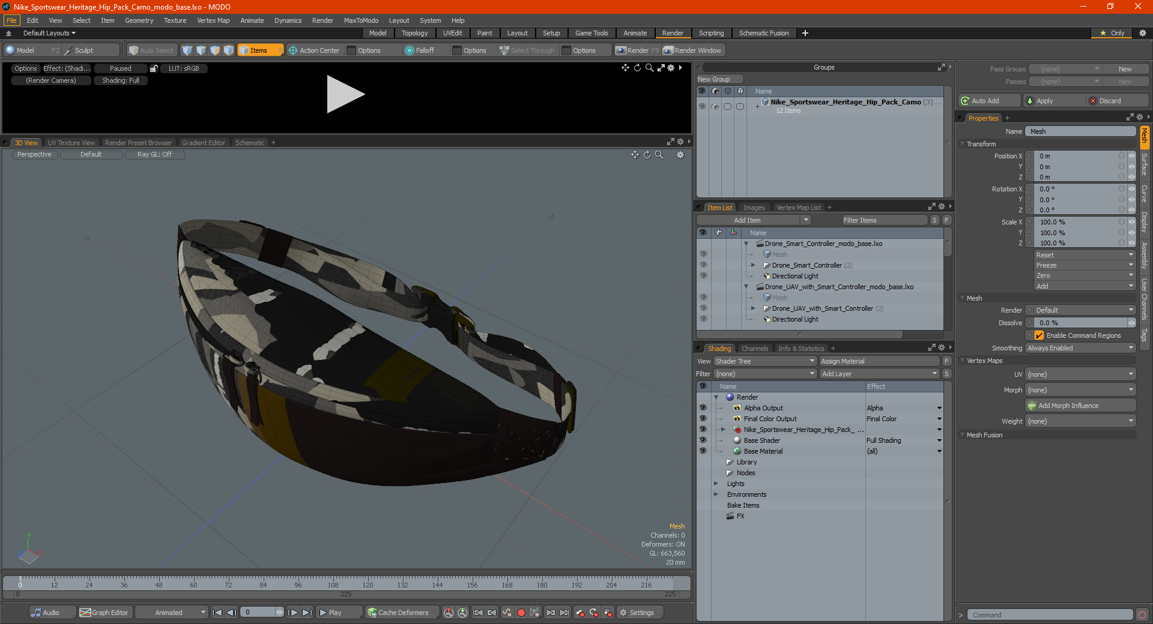Open the Geometry menu
Viewport: 1153px width, 624px height.
click(x=139, y=20)
